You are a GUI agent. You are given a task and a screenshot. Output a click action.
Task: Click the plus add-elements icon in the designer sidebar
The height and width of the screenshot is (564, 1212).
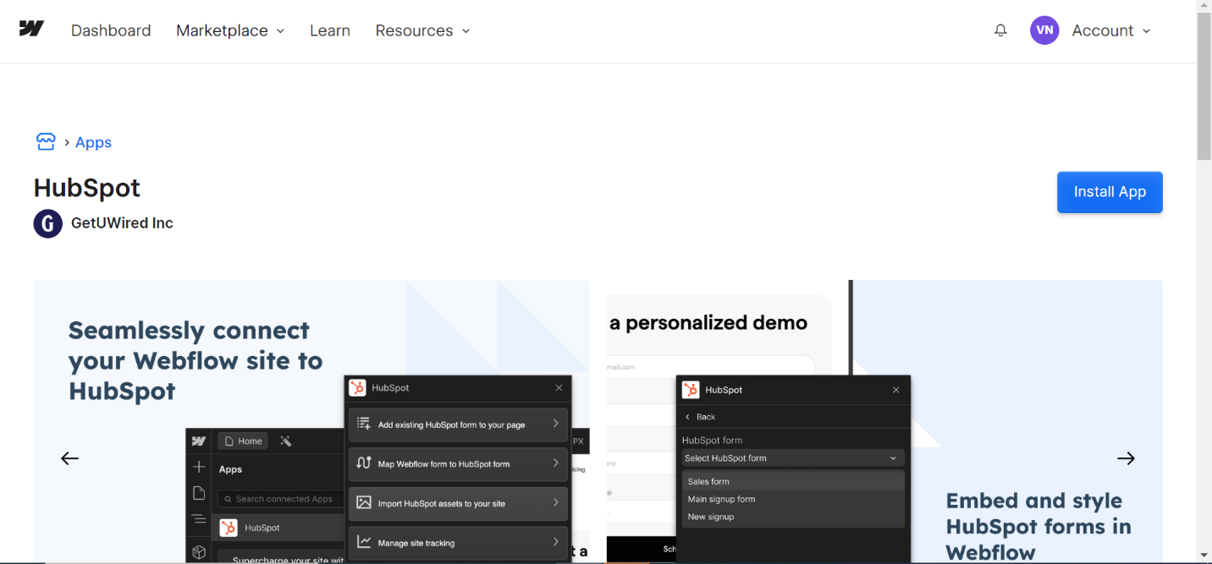(x=199, y=467)
